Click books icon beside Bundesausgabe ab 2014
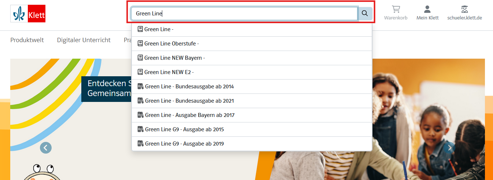This screenshot has height=180, width=493. coord(140,86)
